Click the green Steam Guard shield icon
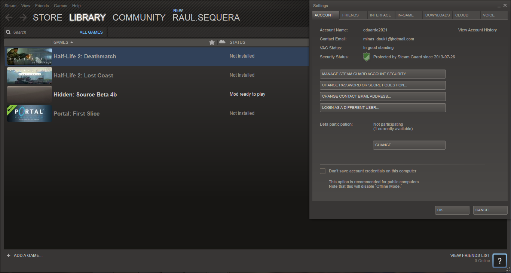This screenshot has width=511, height=273. pos(367,57)
